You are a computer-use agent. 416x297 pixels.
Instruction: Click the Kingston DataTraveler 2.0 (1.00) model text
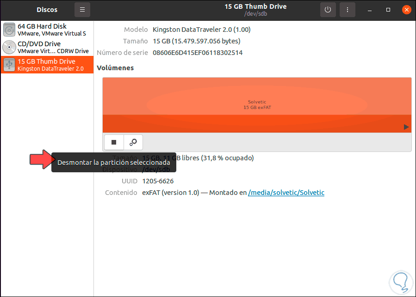[x=201, y=30]
